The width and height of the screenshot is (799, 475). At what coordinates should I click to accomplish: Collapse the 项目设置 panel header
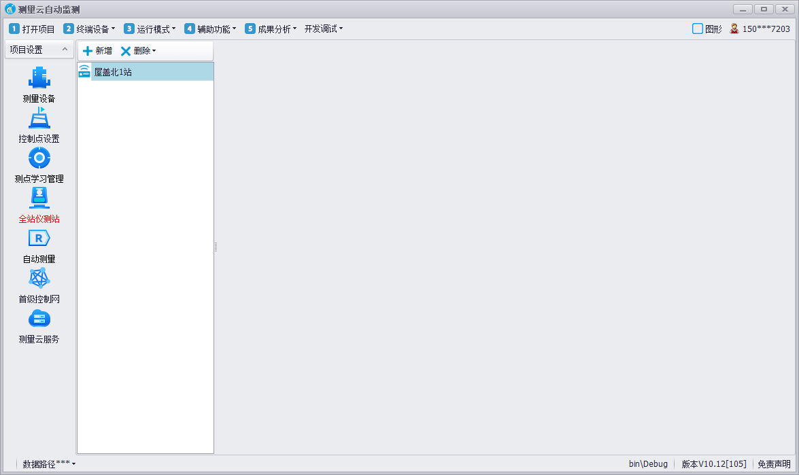click(64, 50)
